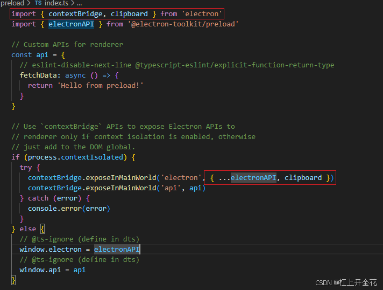Click highlighted electronAPI in second import line
The image size is (383, 290).
71,24
